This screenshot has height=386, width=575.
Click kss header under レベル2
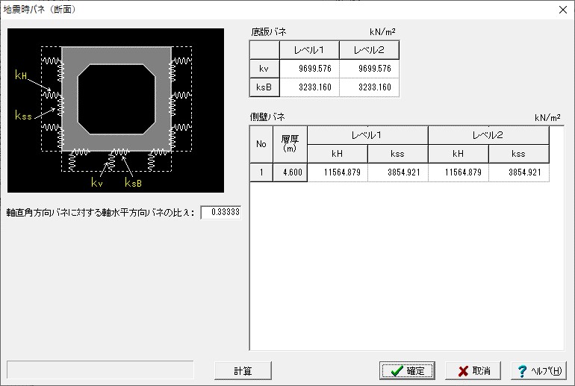(x=519, y=154)
